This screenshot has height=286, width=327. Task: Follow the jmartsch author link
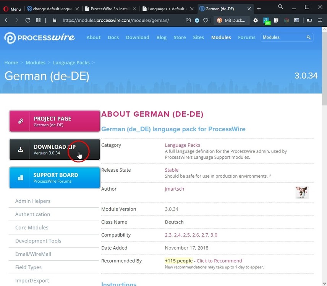[174, 189]
